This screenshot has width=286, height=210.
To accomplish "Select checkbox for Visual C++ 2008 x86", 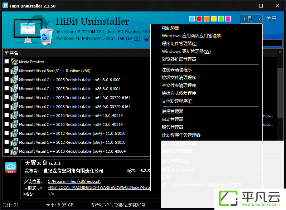I will (x=7, y=106).
